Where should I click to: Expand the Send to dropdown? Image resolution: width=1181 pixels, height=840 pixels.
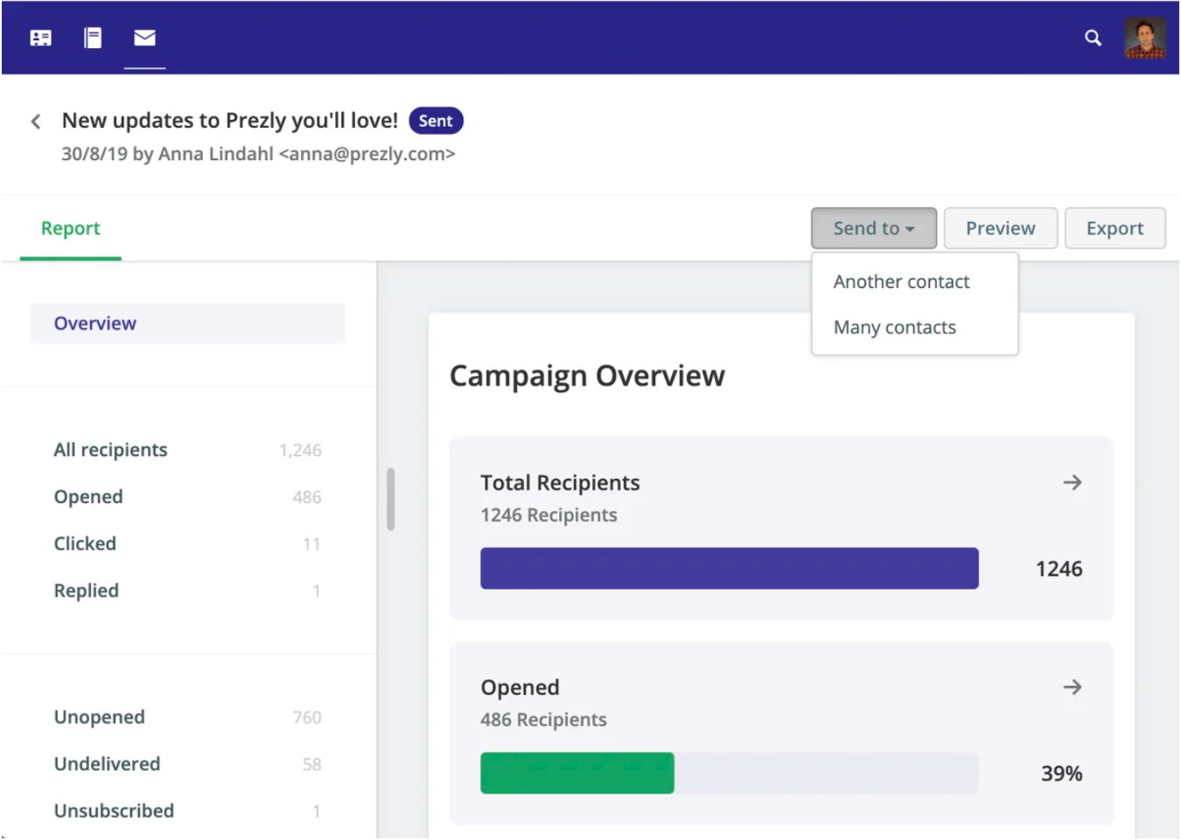point(874,228)
